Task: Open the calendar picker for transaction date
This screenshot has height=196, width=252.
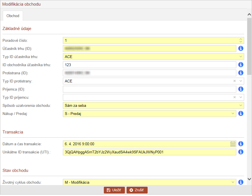Action: [233, 144]
